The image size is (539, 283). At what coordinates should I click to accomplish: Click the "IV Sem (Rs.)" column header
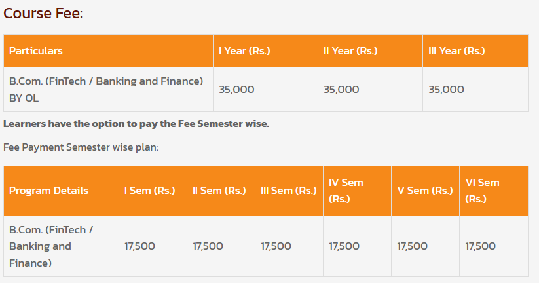click(346, 191)
